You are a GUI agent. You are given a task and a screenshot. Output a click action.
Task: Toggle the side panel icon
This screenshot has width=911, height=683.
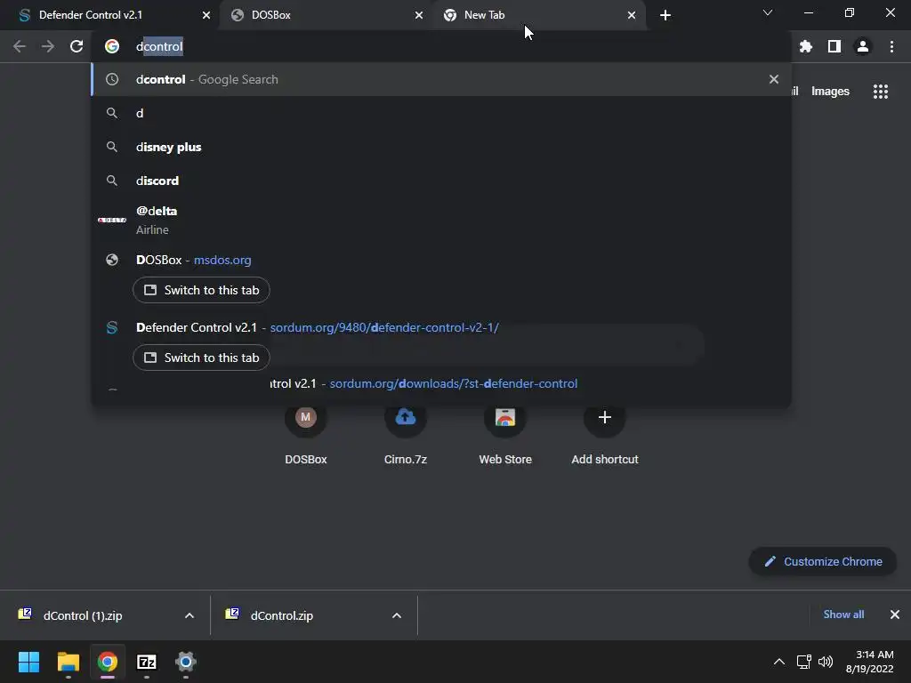(834, 46)
